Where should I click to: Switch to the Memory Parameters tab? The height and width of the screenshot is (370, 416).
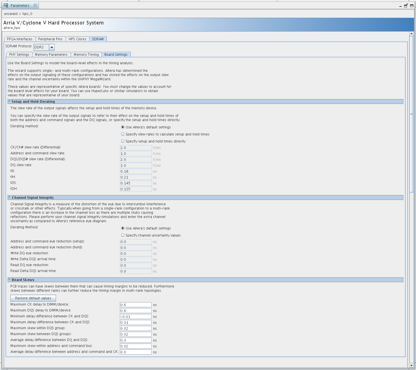click(x=51, y=55)
